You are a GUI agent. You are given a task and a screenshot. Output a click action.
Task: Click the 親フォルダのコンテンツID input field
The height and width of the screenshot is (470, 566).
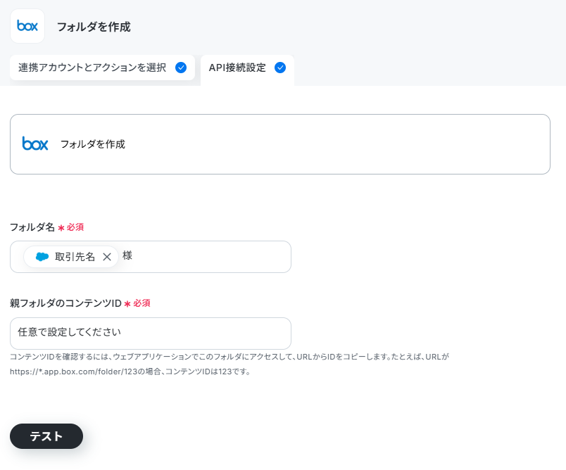pyautogui.click(x=151, y=333)
